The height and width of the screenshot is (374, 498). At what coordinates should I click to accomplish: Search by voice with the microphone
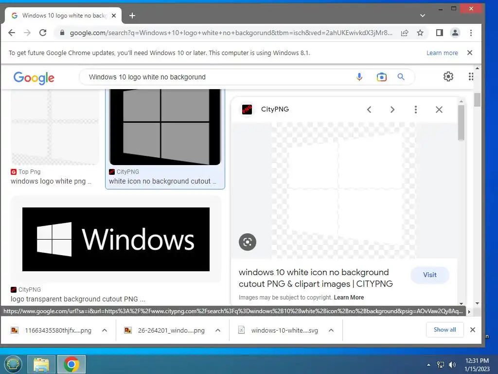pyautogui.click(x=359, y=77)
